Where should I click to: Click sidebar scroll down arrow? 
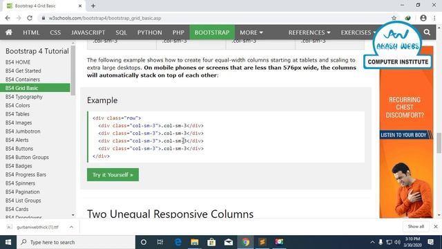click(73, 215)
